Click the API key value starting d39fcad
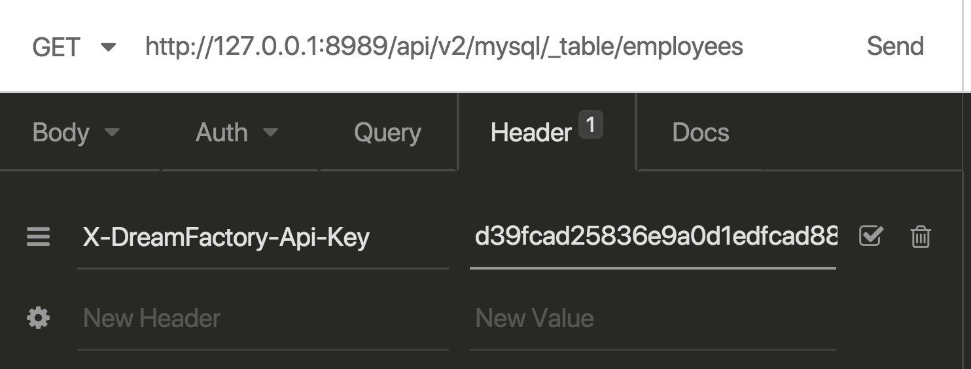The width and height of the screenshot is (971, 369). pos(654,236)
